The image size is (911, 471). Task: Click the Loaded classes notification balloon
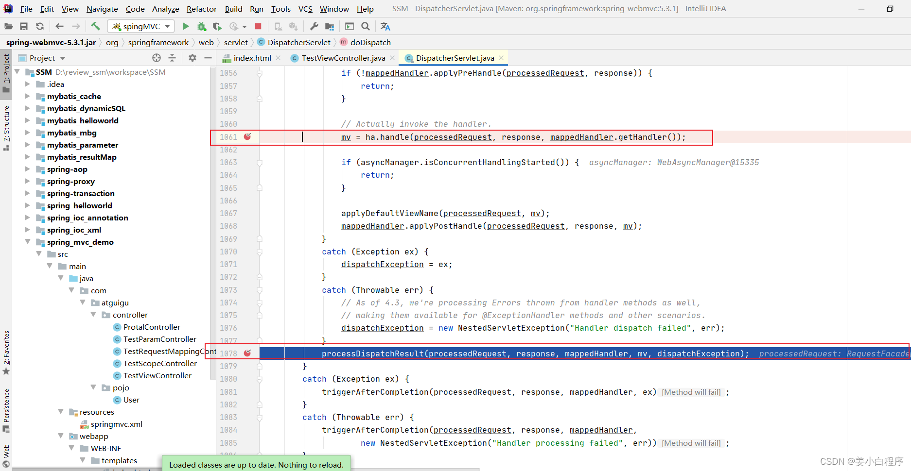(x=256, y=465)
